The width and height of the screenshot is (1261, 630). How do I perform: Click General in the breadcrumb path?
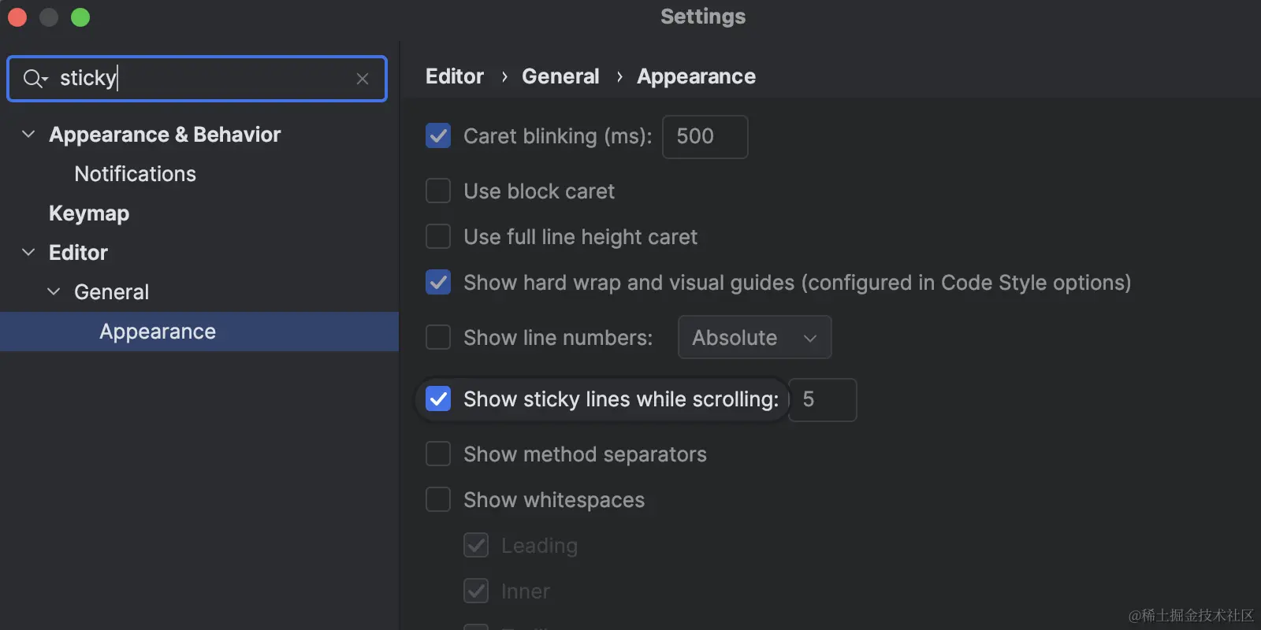(x=560, y=76)
